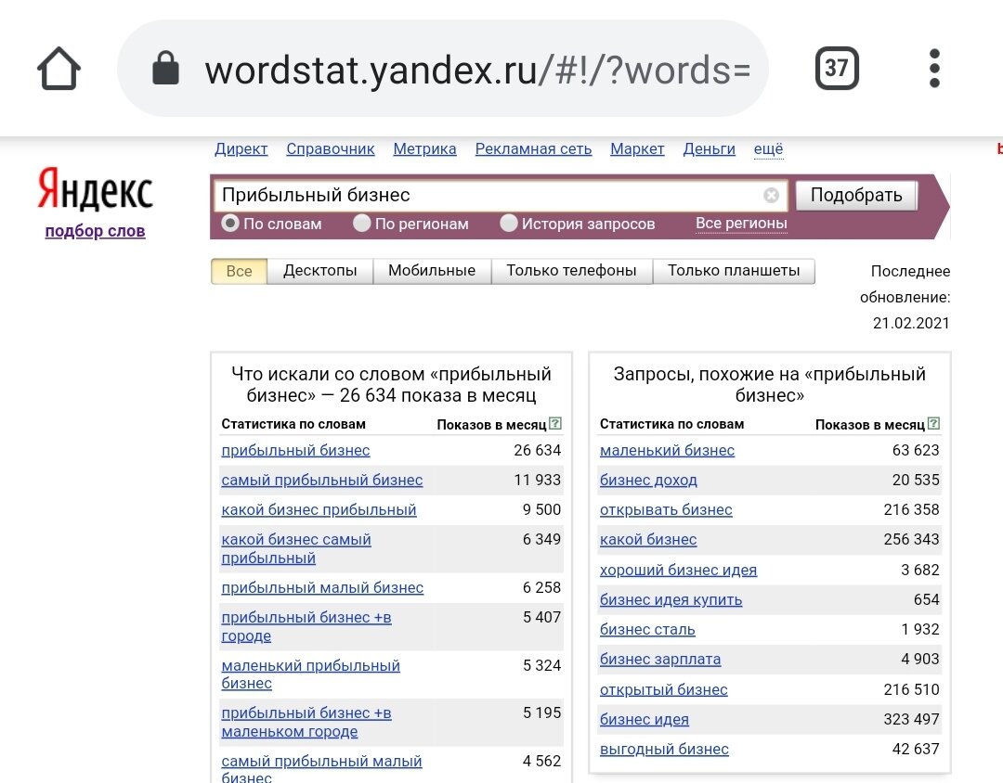The width and height of the screenshot is (1003, 783).
Task: Open query 'прибыльный малый бизнес'
Action: point(322,587)
